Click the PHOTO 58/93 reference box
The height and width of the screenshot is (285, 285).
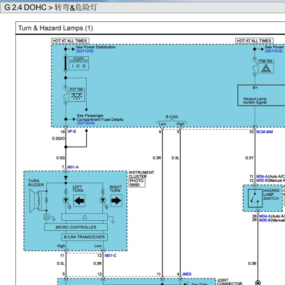coord(137,183)
